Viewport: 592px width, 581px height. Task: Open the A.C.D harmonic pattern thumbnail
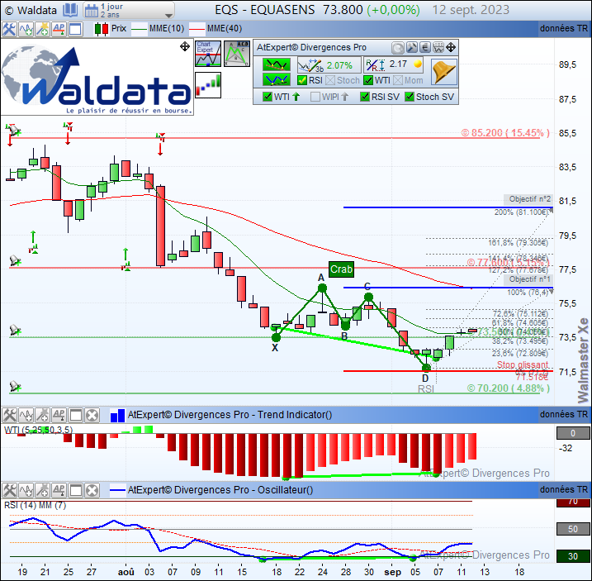tap(237, 54)
